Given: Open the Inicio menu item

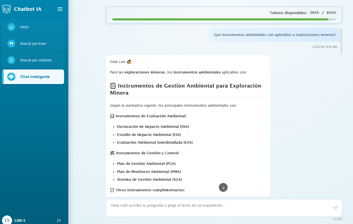Looking at the screenshot, I should click(33, 27).
